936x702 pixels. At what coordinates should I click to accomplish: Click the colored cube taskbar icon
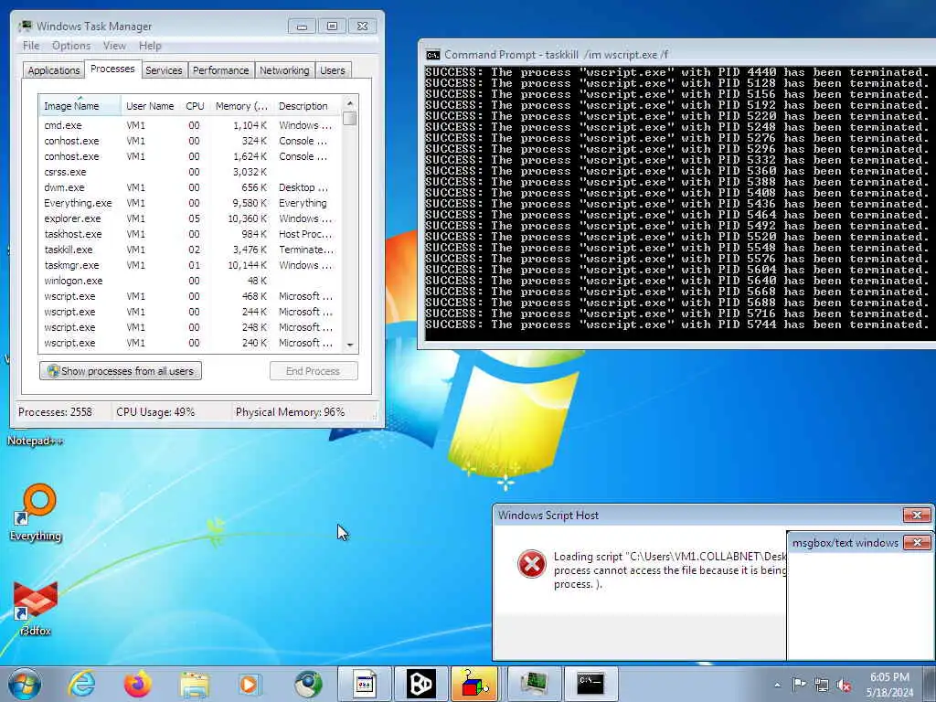tap(474, 684)
